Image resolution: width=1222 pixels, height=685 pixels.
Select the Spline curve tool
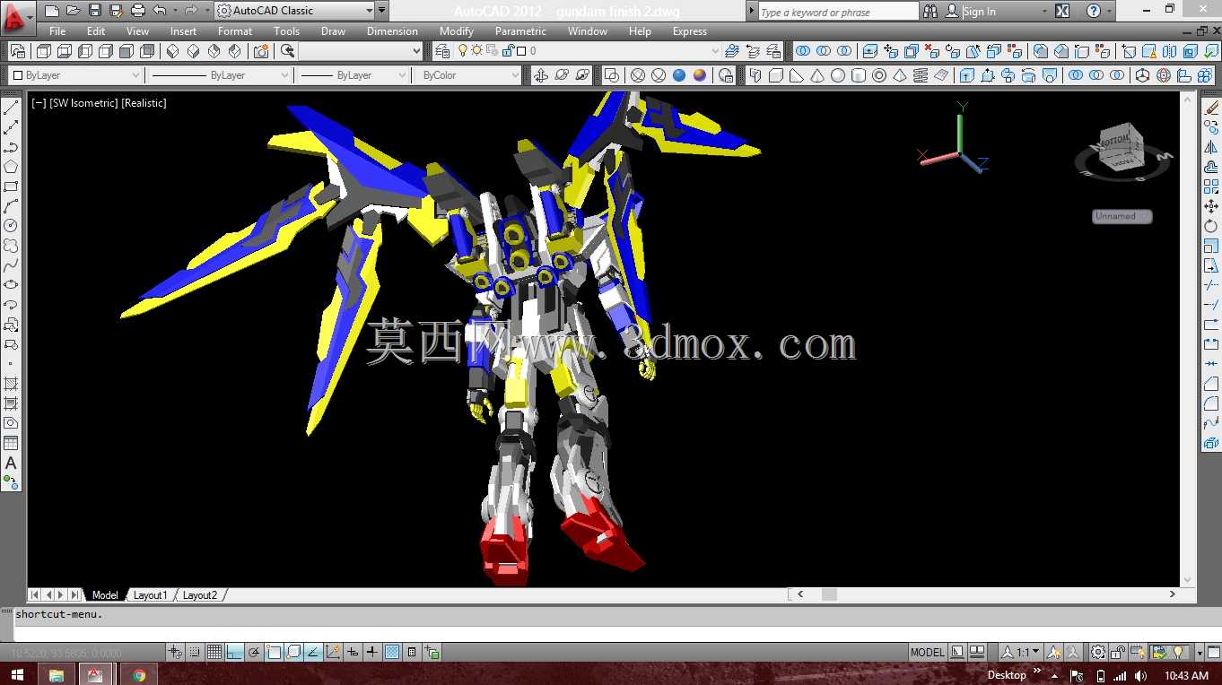[11, 265]
